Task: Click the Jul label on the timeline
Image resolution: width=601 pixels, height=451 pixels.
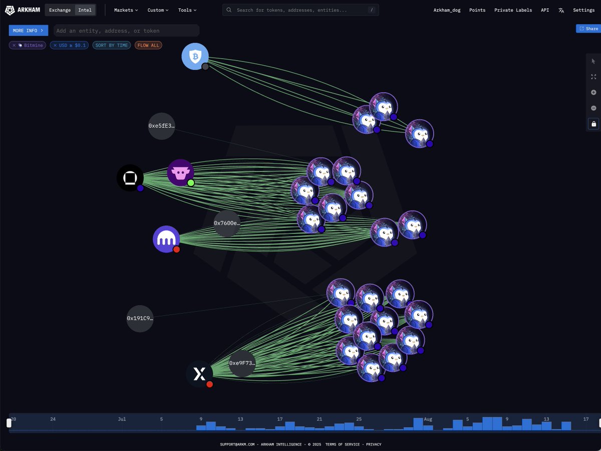Action: pyautogui.click(x=122, y=418)
